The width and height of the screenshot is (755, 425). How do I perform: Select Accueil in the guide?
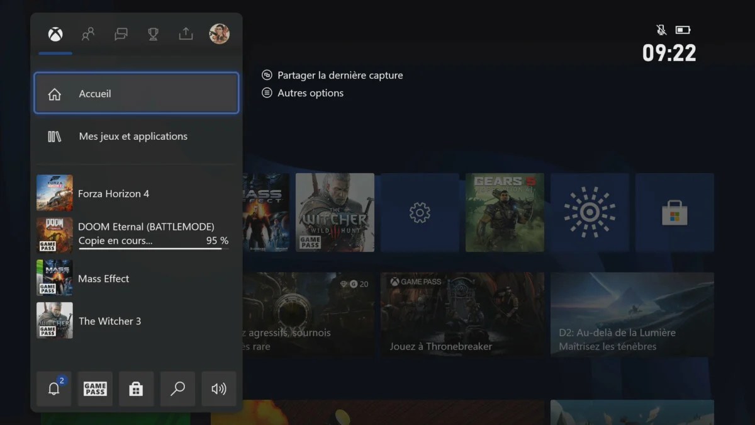(x=137, y=93)
